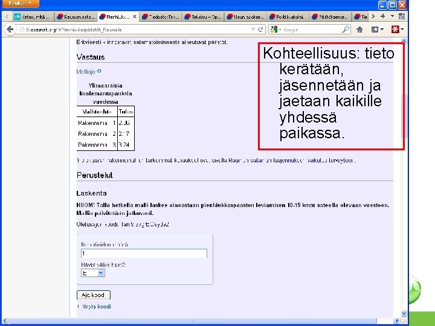Click the Google search engine icon
This screenshot has width=435, height=326.
coord(274,30)
